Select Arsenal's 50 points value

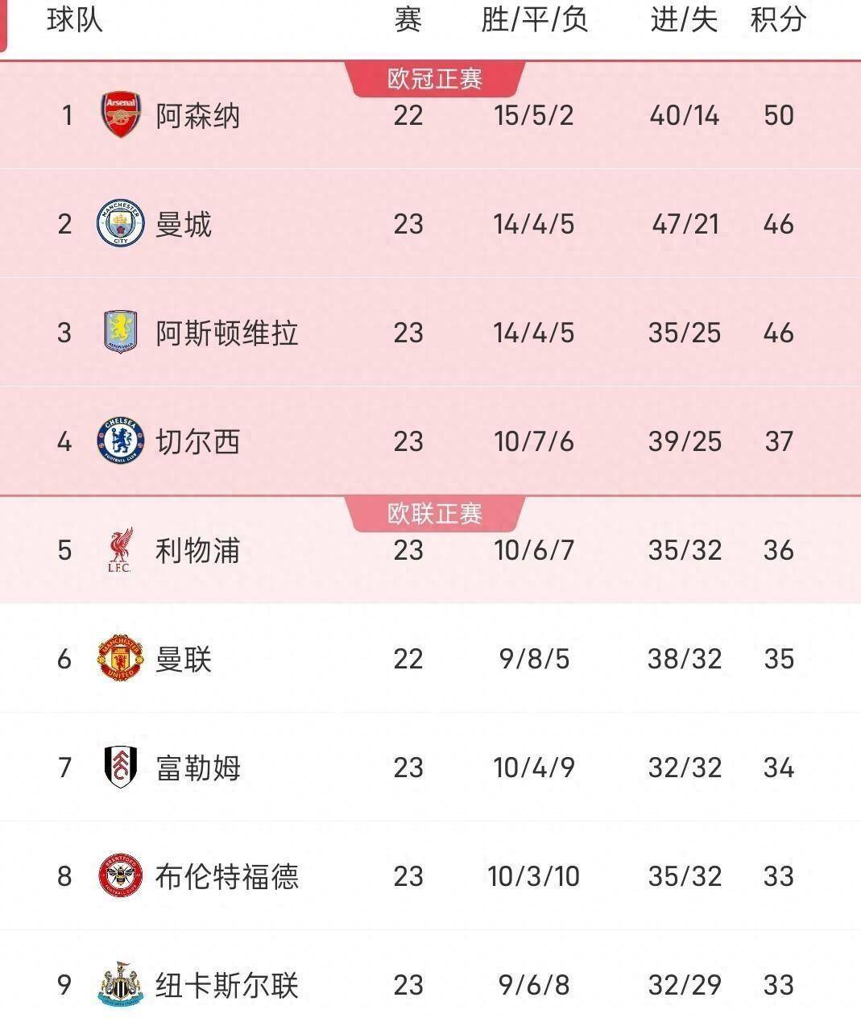pyautogui.click(x=779, y=115)
